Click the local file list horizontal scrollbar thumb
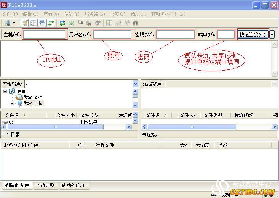This screenshot has height=198, width=279. (x=55, y=127)
